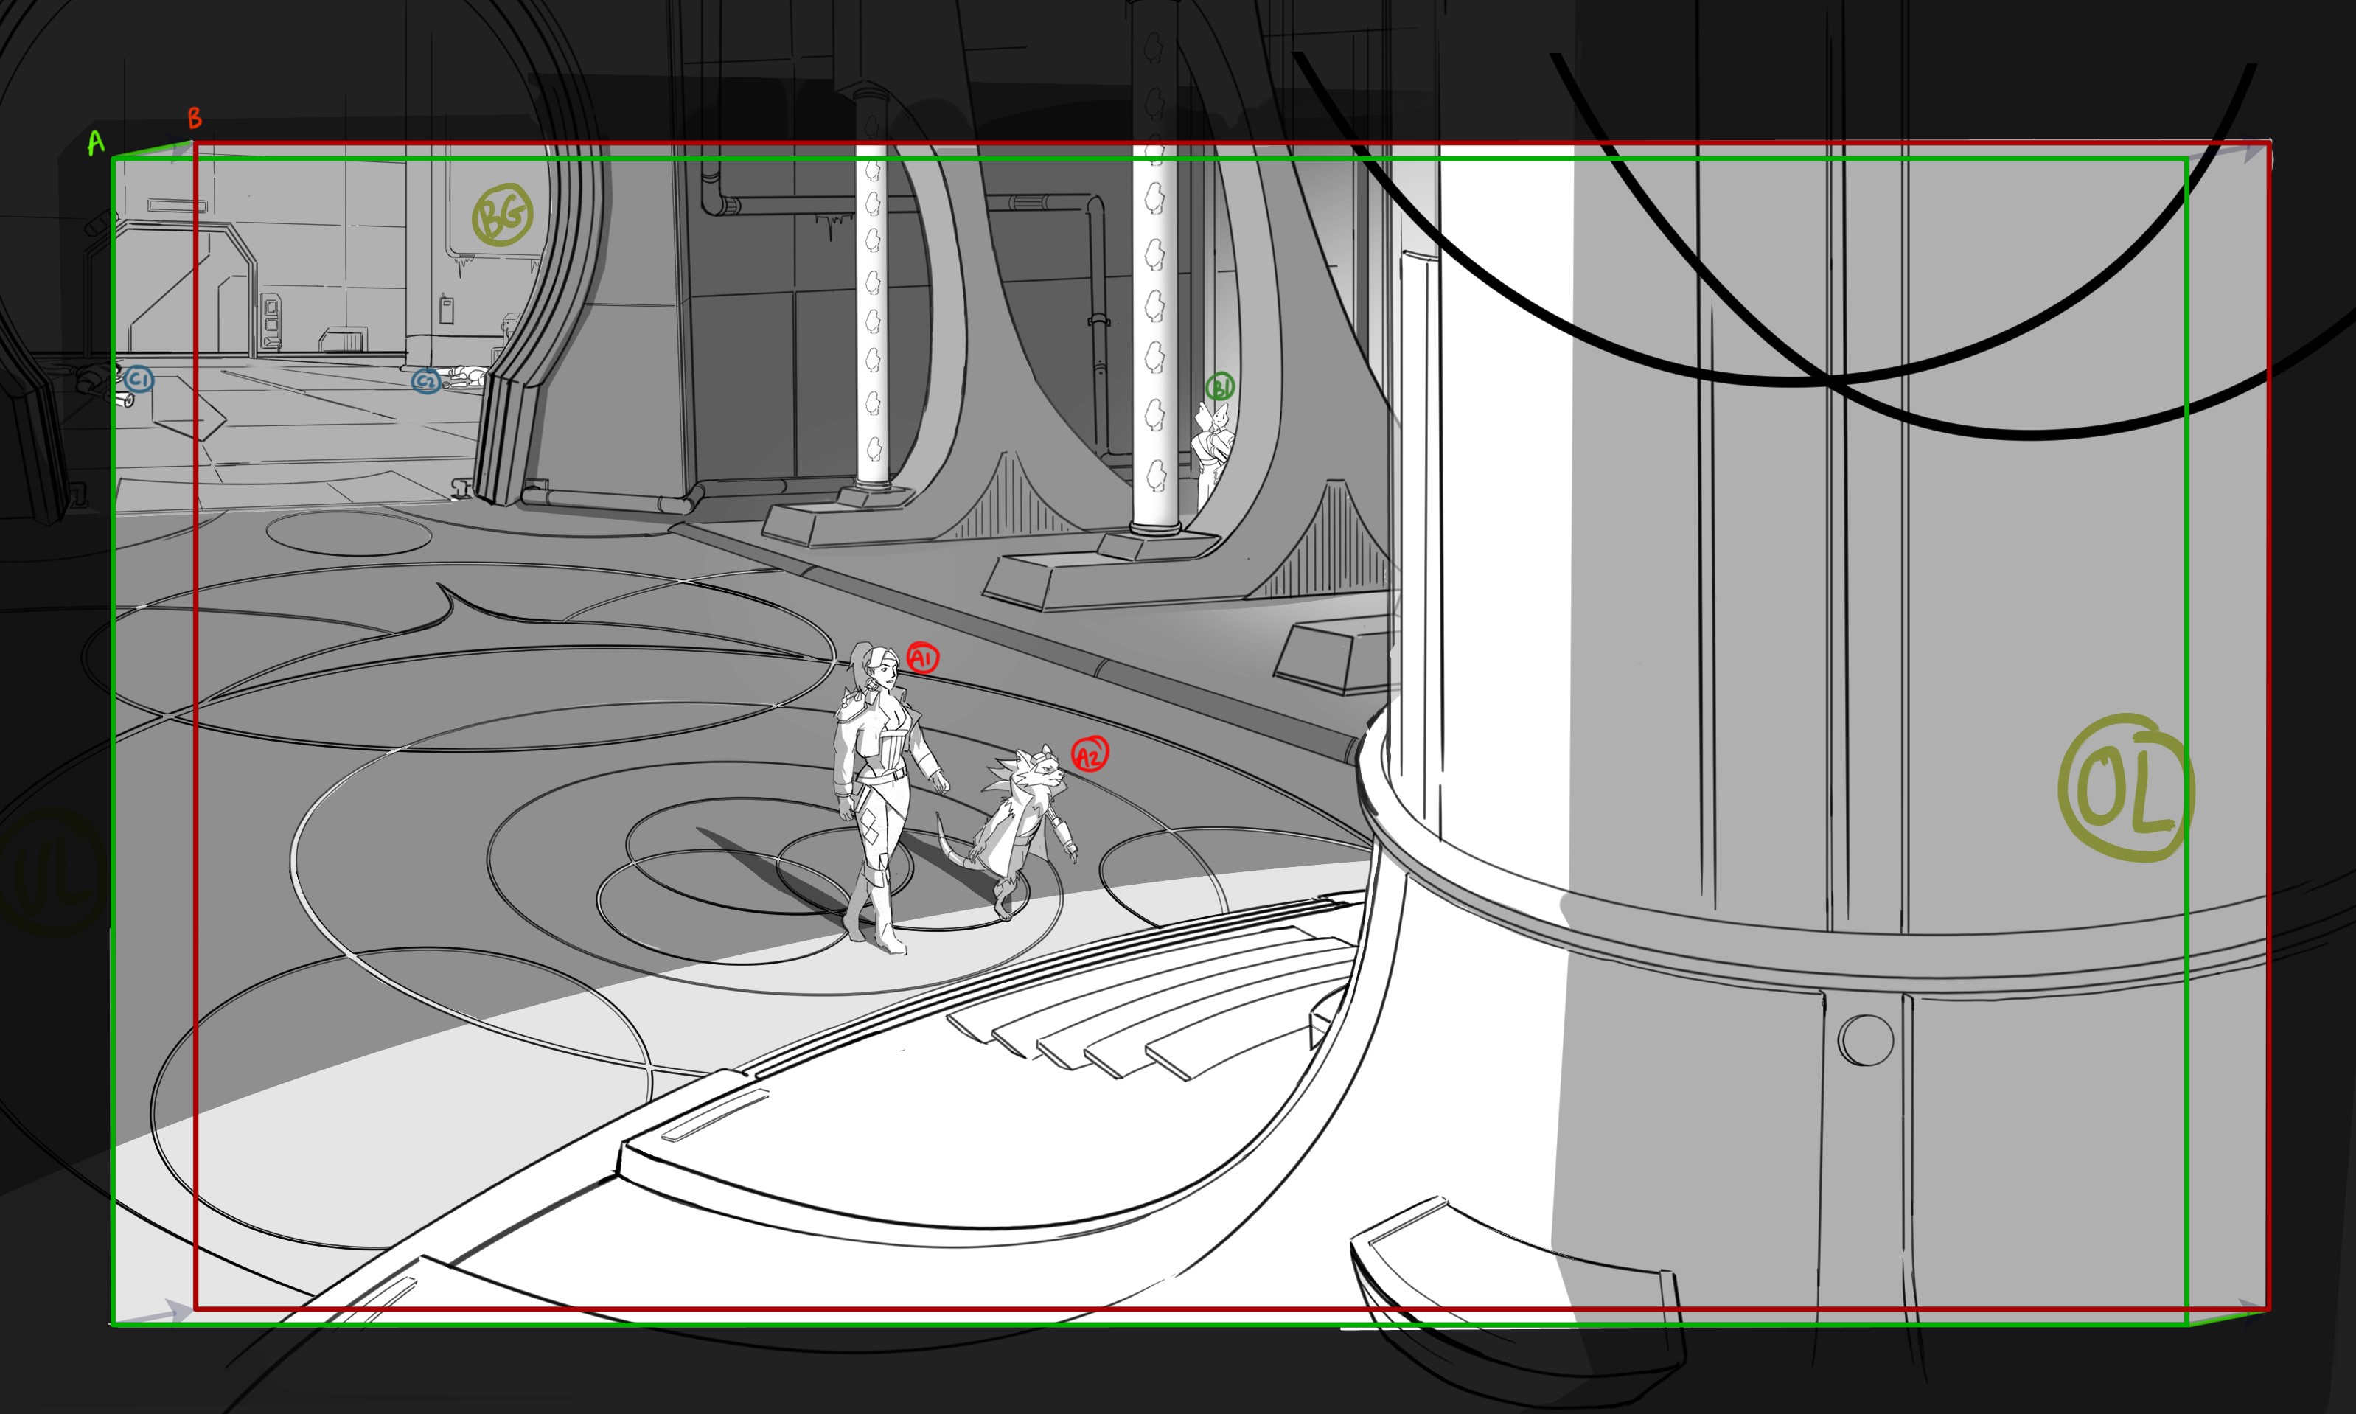Viewport: 2356px width, 1414px height.
Task: Click the red circled A2 marker
Action: (x=1089, y=755)
